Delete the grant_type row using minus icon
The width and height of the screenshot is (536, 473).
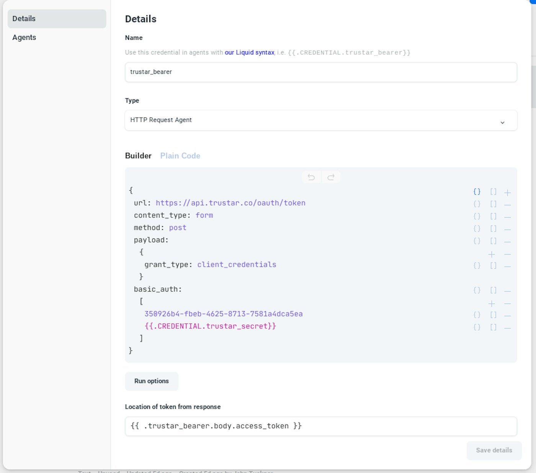(507, 266)
